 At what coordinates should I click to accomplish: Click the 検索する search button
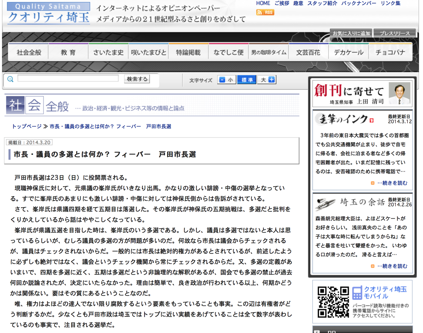click(137, 79)
